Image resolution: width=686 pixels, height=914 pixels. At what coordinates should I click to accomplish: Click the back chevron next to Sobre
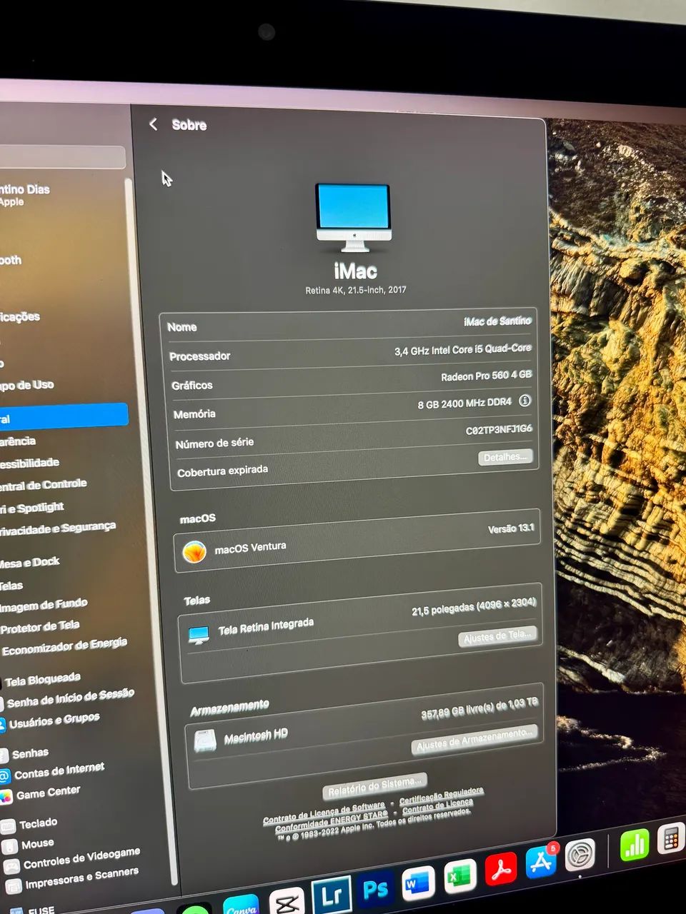(153, 124)
